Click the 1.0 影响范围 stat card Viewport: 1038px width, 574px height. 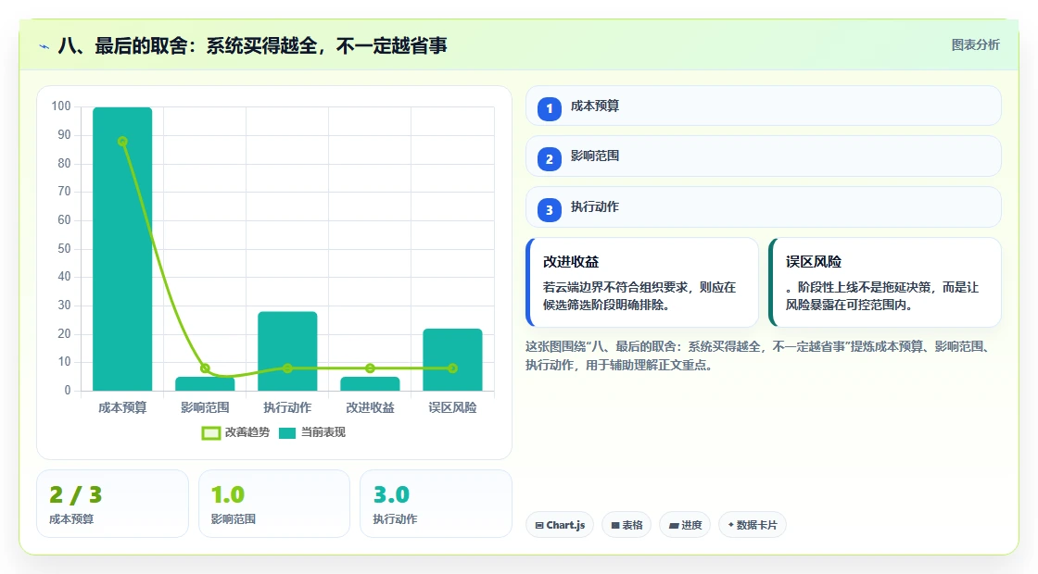[x=274, y=504]
